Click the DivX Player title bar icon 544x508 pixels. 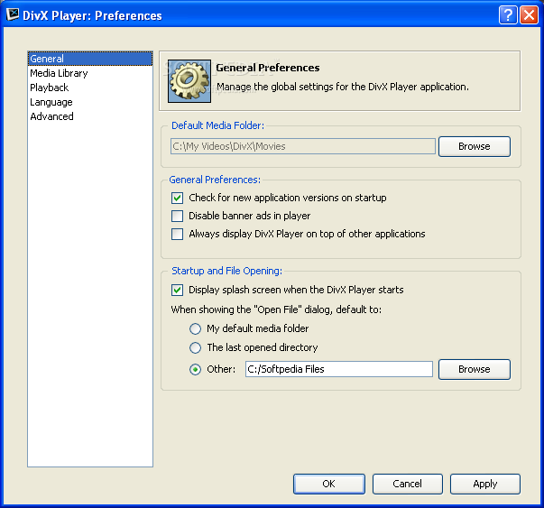(13, 15)
